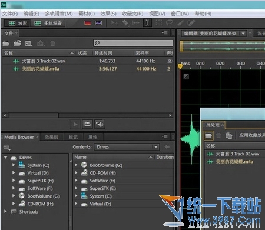Expand CD-ROM (H:) in Name list

pyautogui.click(x=76, y=173)
